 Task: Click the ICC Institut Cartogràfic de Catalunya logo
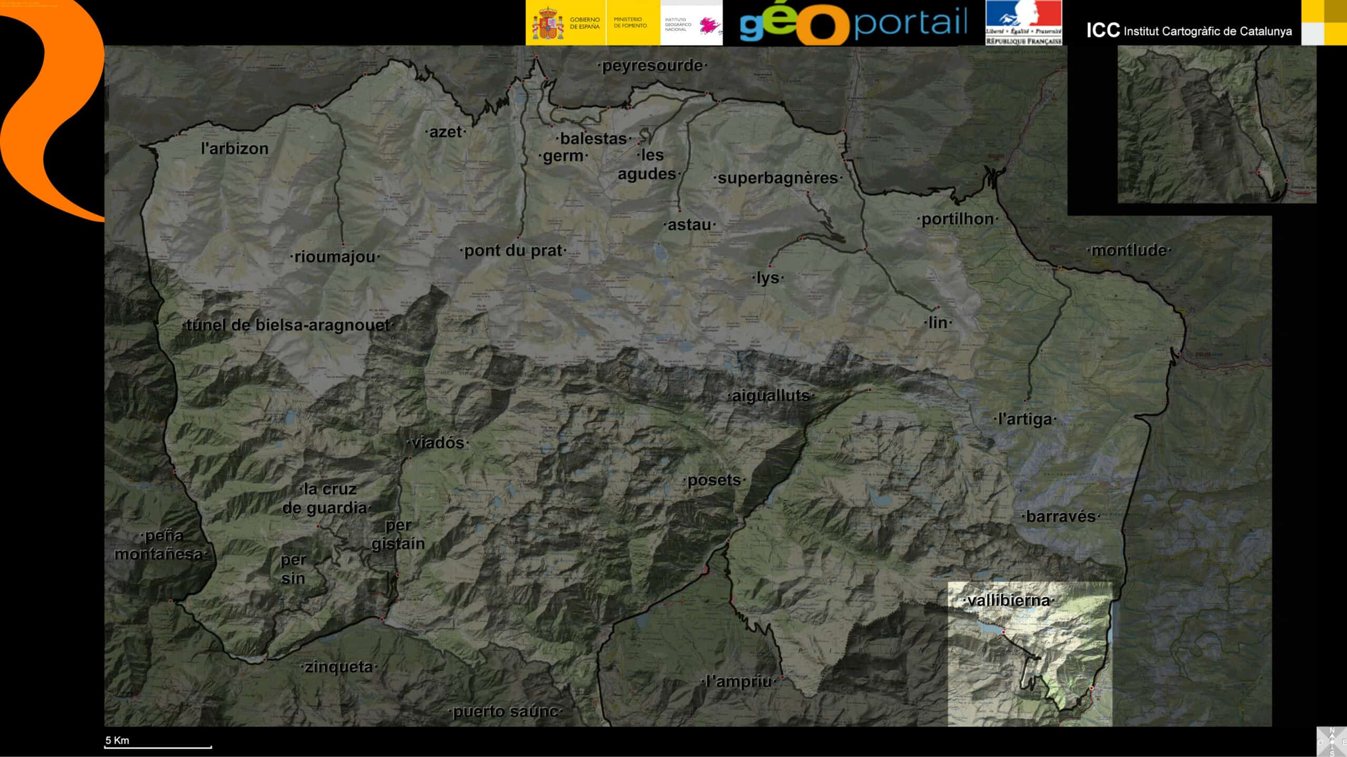(x=1189, y=31)
